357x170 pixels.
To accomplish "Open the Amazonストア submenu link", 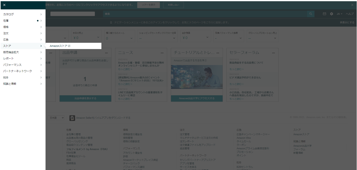I will pyautogui.click(x=59, y=46).
